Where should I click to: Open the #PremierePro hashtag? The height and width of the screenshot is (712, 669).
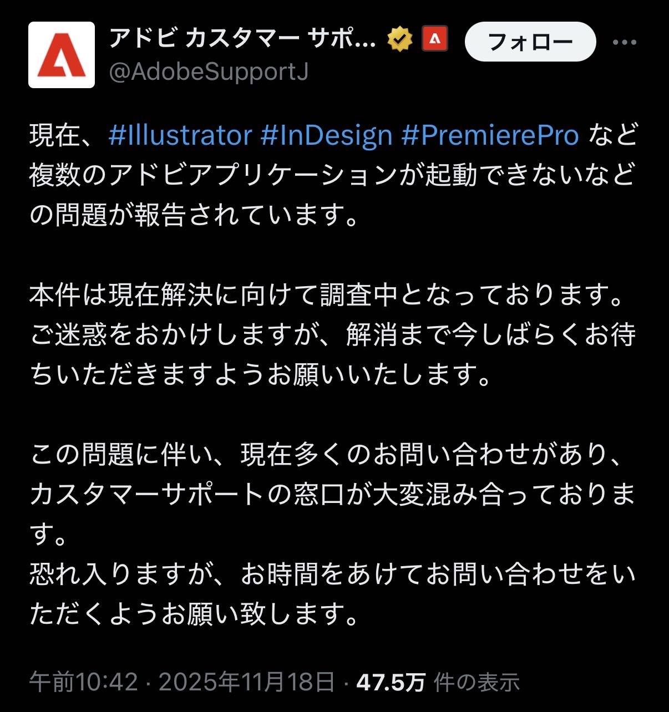(490, 135)
